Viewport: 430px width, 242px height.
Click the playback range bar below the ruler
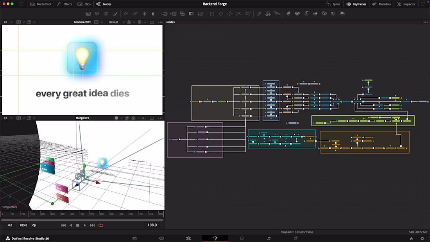pos(82,220)
